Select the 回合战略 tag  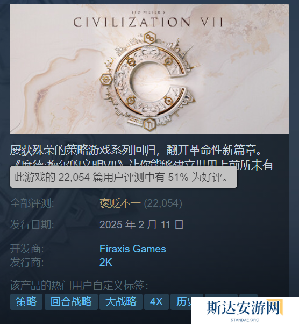[x=71, y=302]
